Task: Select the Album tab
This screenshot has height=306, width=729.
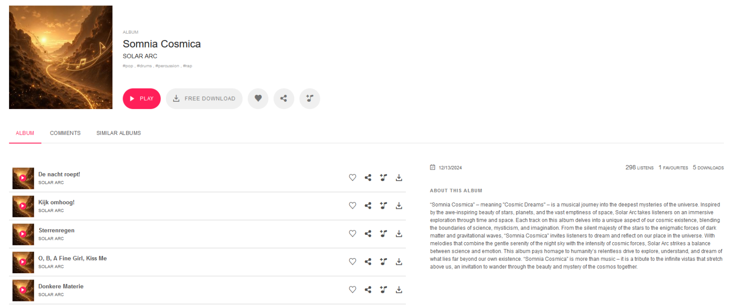Action: 25,133
